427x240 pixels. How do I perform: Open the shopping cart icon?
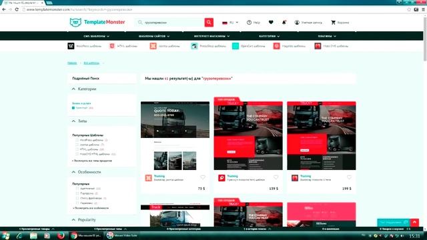point(333,22)
